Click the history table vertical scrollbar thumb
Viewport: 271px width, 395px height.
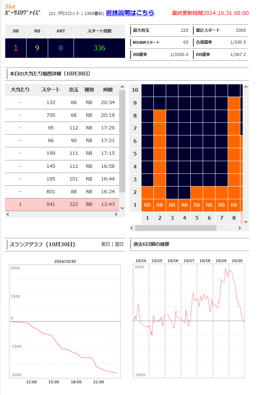[x=122, y=141]
